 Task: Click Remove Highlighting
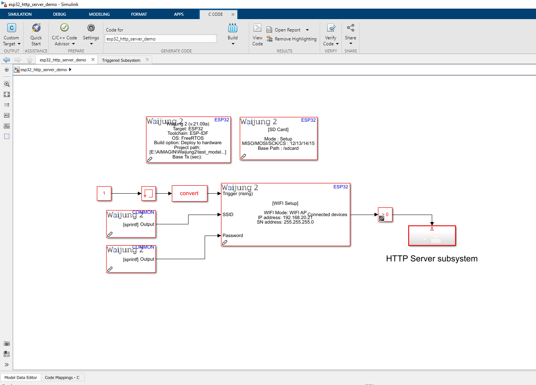click(x=292, y=39)
